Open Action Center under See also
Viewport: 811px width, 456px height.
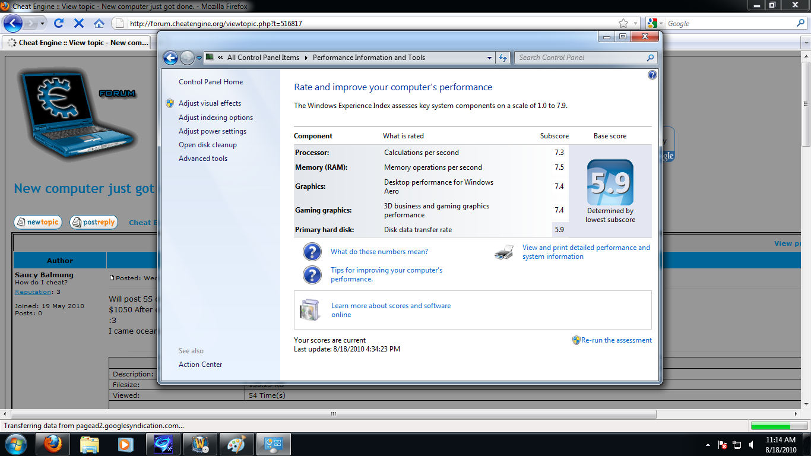coord(200,365)
